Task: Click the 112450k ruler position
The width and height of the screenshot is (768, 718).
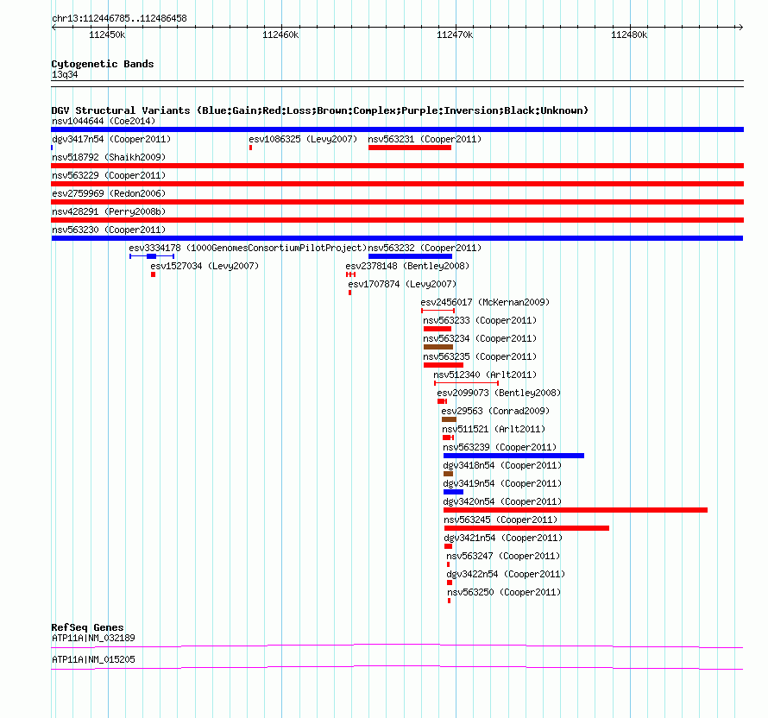Action: pos(107,35)
